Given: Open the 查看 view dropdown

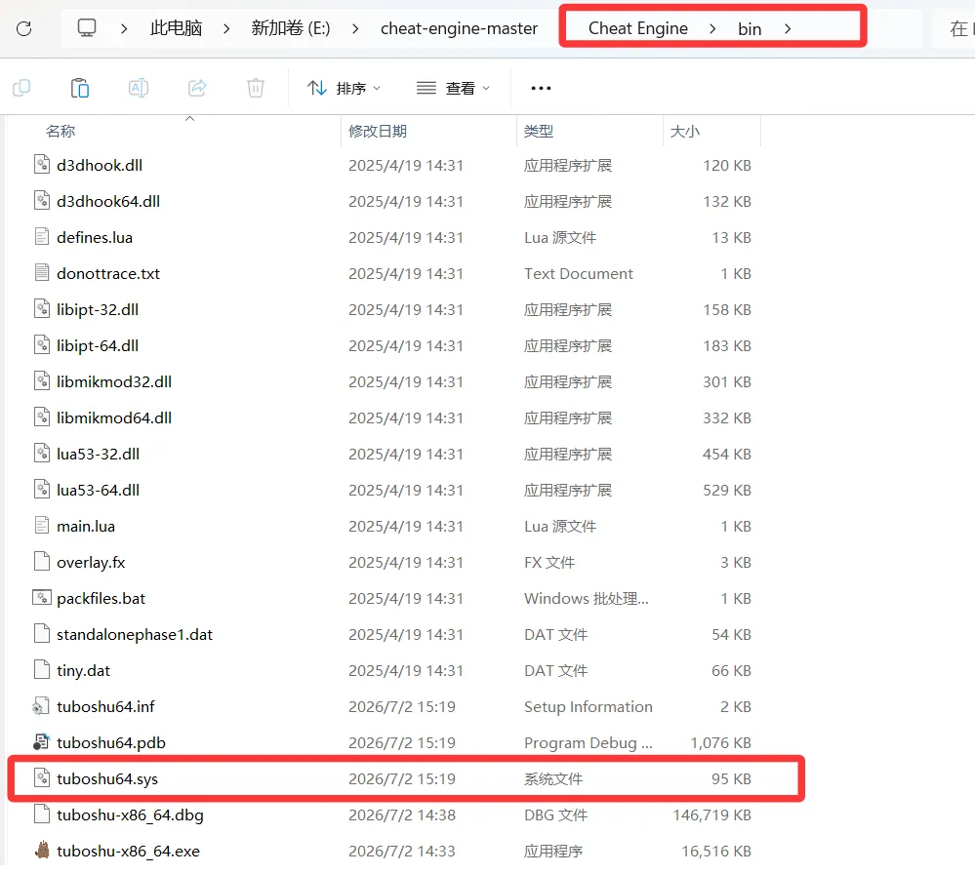Looking at the screenshot, I should pyautogui.click(x=453, y=88).
